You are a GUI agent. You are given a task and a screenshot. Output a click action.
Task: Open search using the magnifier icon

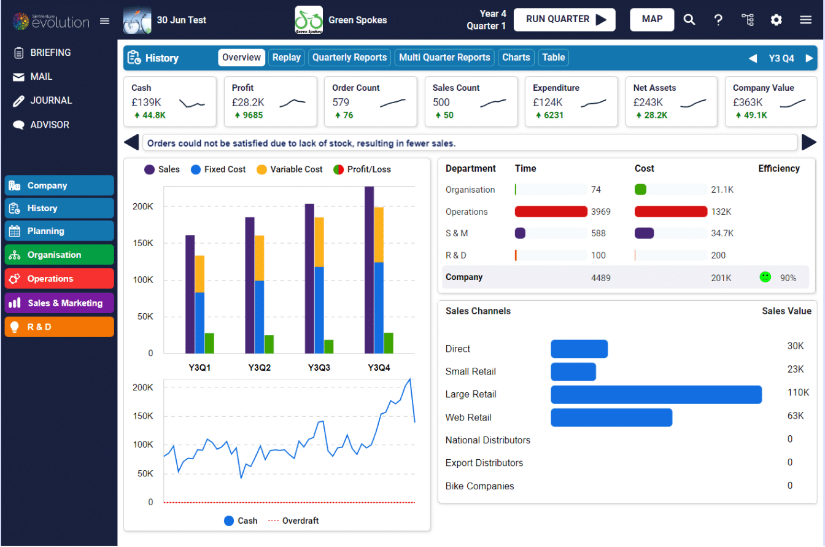click(689, 19)
